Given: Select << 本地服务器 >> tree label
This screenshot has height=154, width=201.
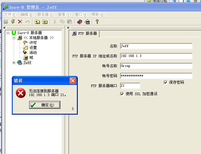Looking at the screenshot, I should click(x=39, y=38).
